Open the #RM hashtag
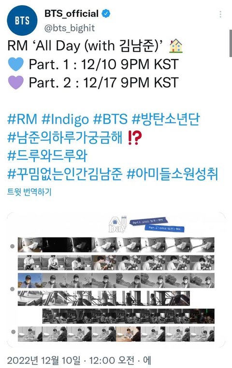Screen dimensions: 232x368 [22, 119]
